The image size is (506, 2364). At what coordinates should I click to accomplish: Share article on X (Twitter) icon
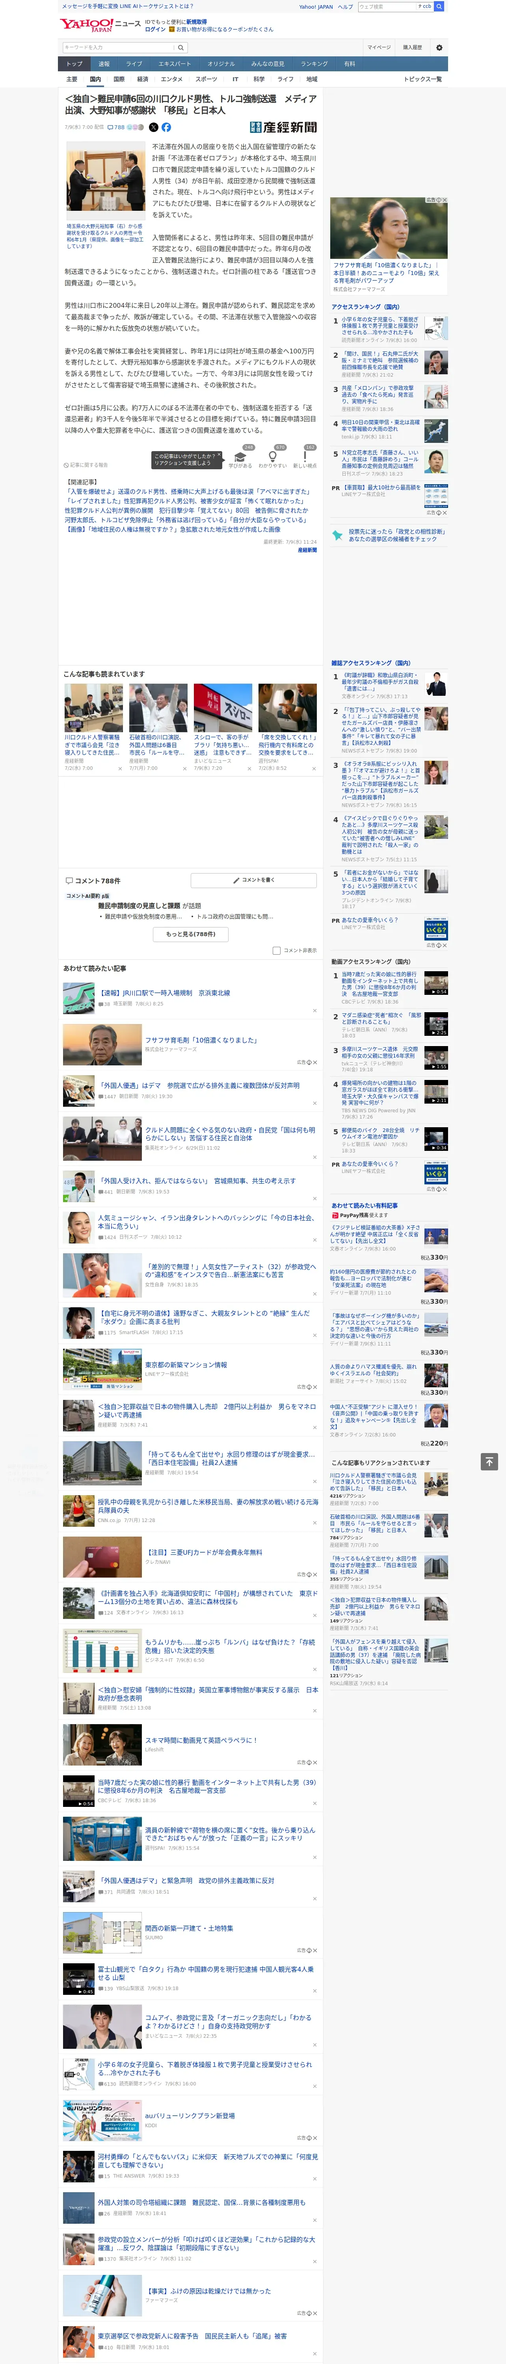pyautogui.click(x=153, y=128)
